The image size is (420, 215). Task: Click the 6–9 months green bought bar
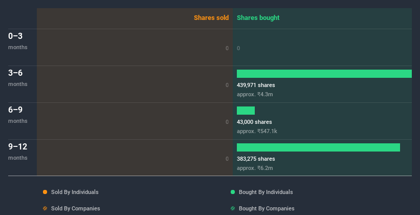point(246,111)
